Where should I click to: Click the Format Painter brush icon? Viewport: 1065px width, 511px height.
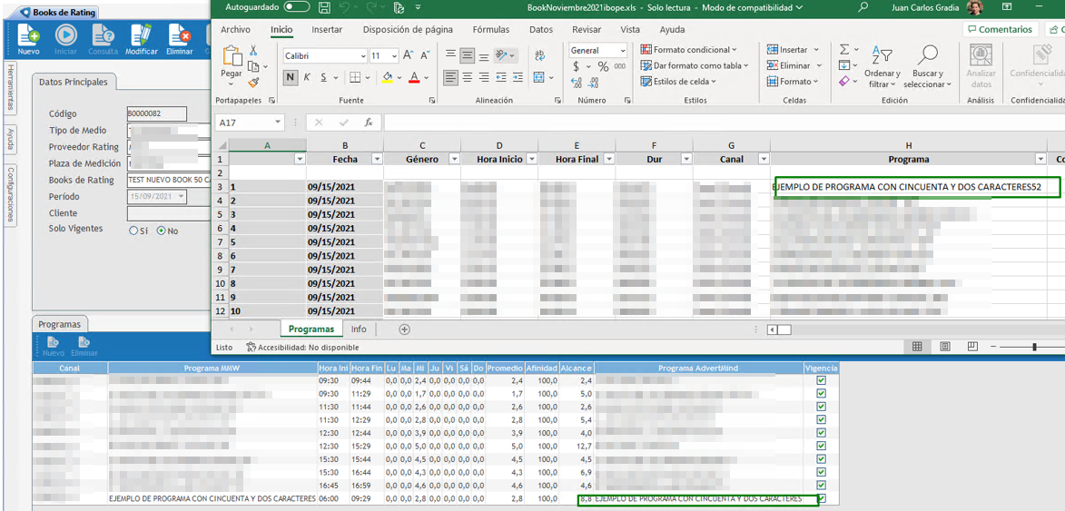point(253,82)
